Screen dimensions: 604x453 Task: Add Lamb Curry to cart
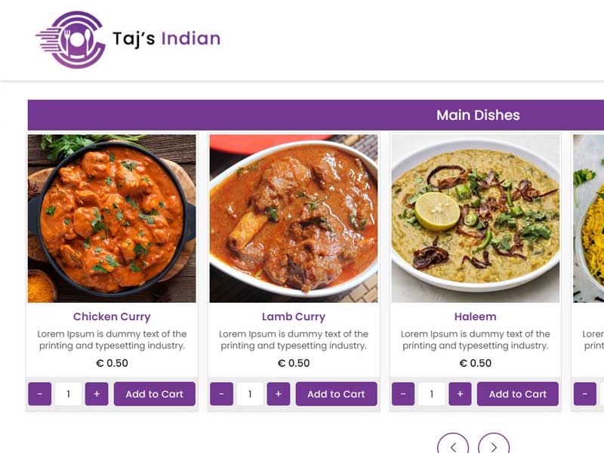click(336, 393)
